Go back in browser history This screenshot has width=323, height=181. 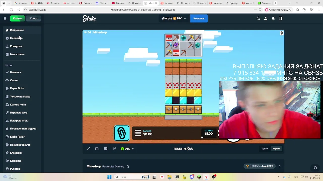[x=4, y=10]
